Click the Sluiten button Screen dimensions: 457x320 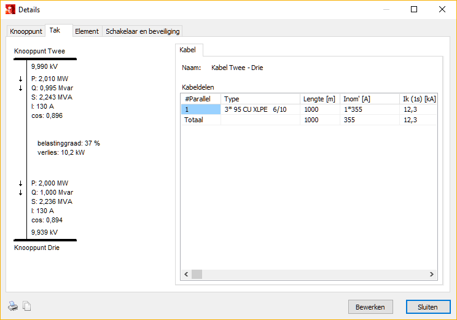[x=428, y=306]
